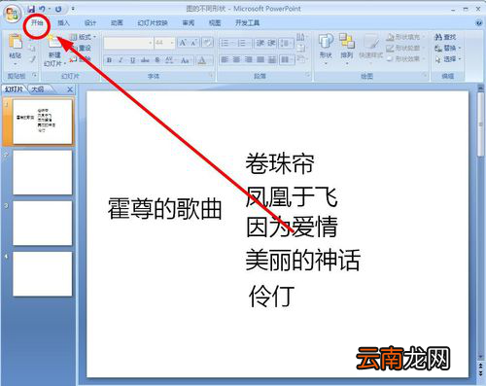Expand customize quick access toolbar arrow
The width and height of the screenshot is (486, 386).
(x=73, y=9)
